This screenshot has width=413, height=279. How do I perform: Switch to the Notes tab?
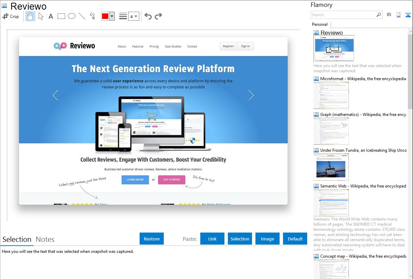click(x=45, y=239)
